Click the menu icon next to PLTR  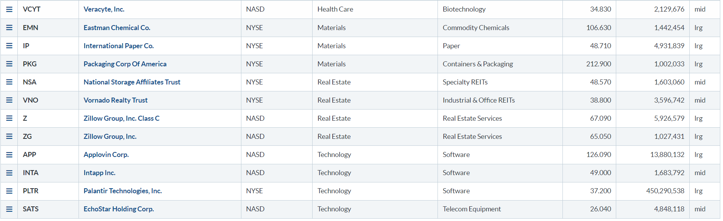(9, 191)
